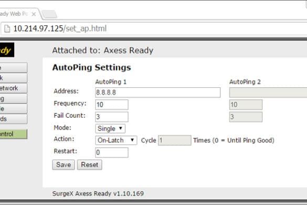Click the disabled AutoPing 2 Address field

(x=268, y=93)
